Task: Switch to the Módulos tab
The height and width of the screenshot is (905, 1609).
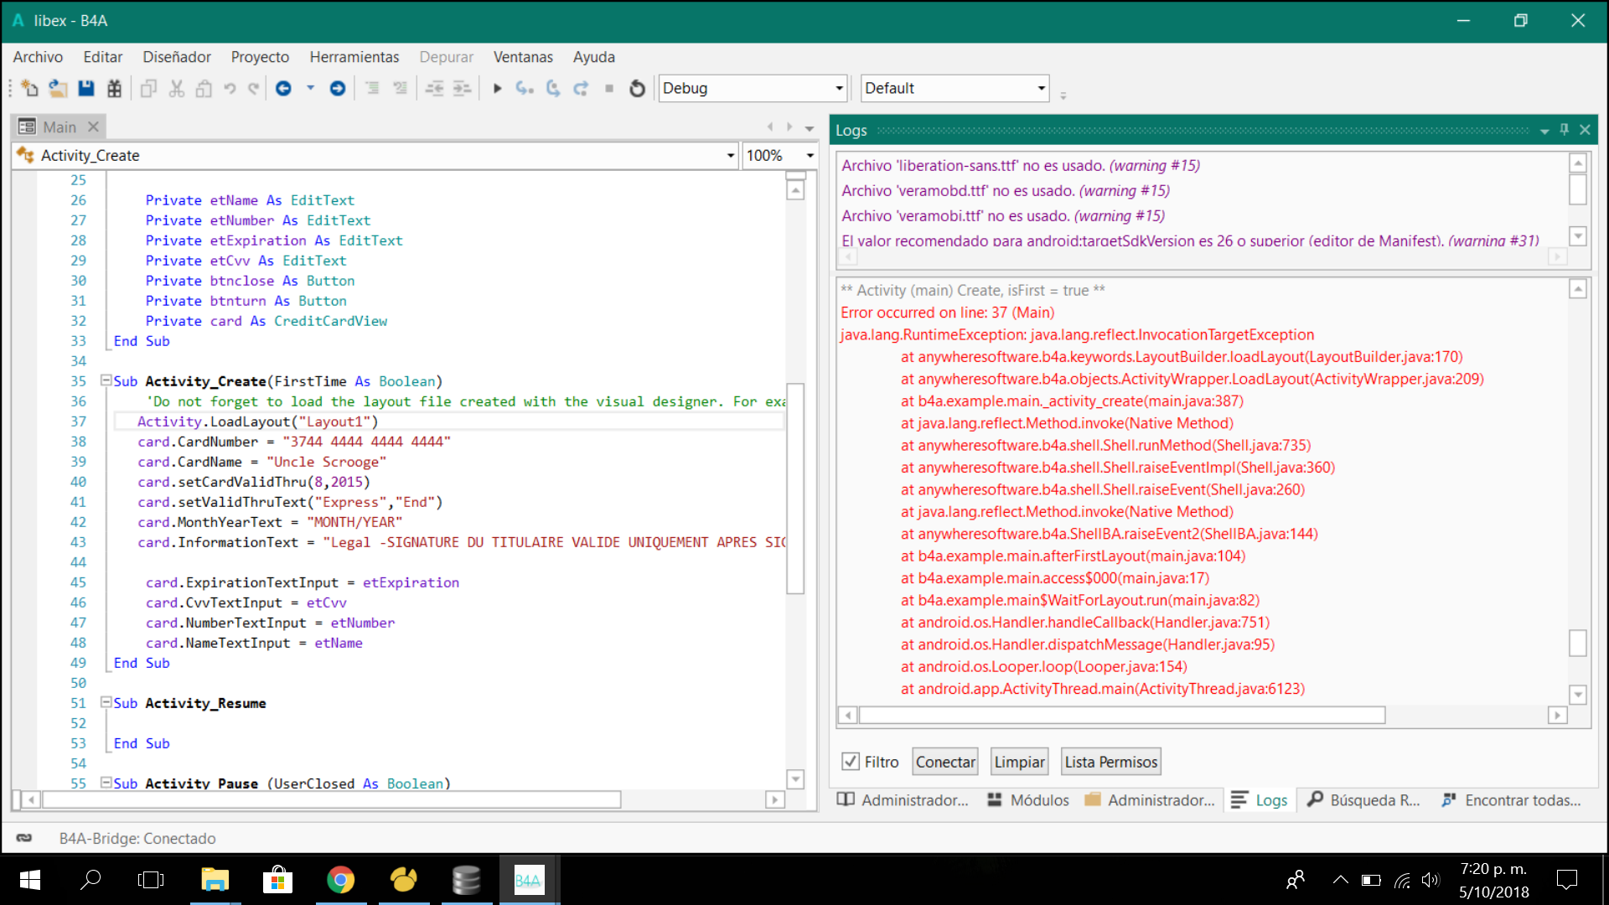Action: 1028,800
